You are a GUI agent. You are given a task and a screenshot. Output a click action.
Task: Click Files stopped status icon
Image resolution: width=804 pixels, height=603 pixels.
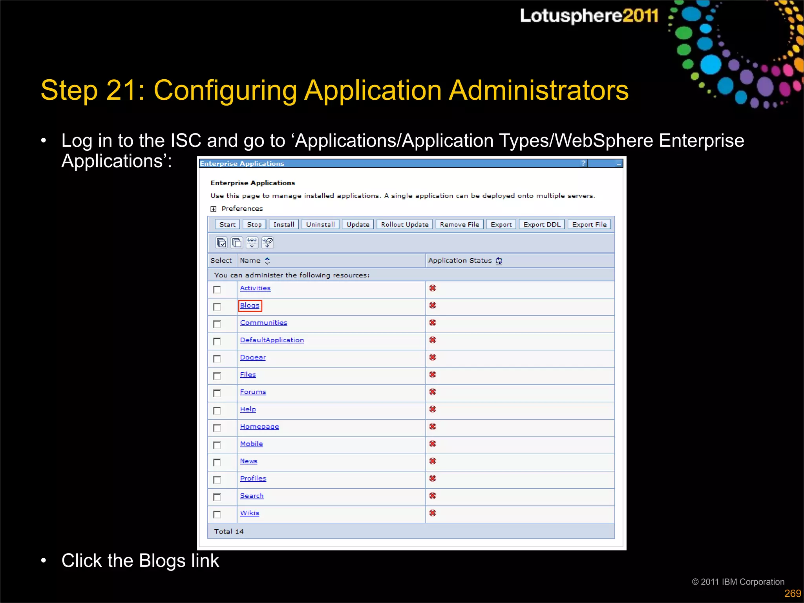[x=433, y=375]
